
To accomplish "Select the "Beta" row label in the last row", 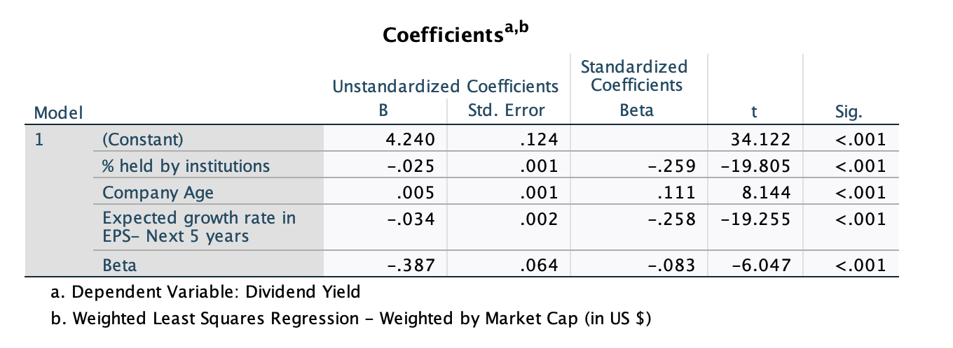I will point(120,266).
